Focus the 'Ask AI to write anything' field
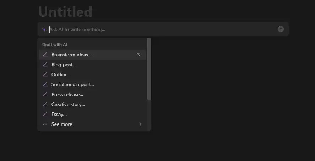This screenshot has width=315, height=161. tap(163, 29)
